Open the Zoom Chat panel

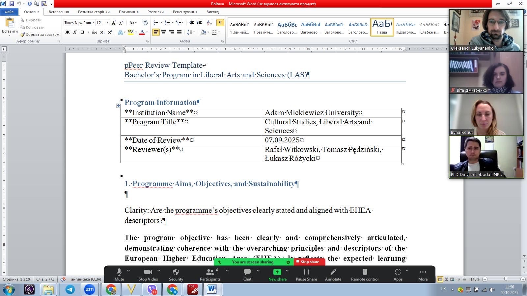tap(247, 275)
